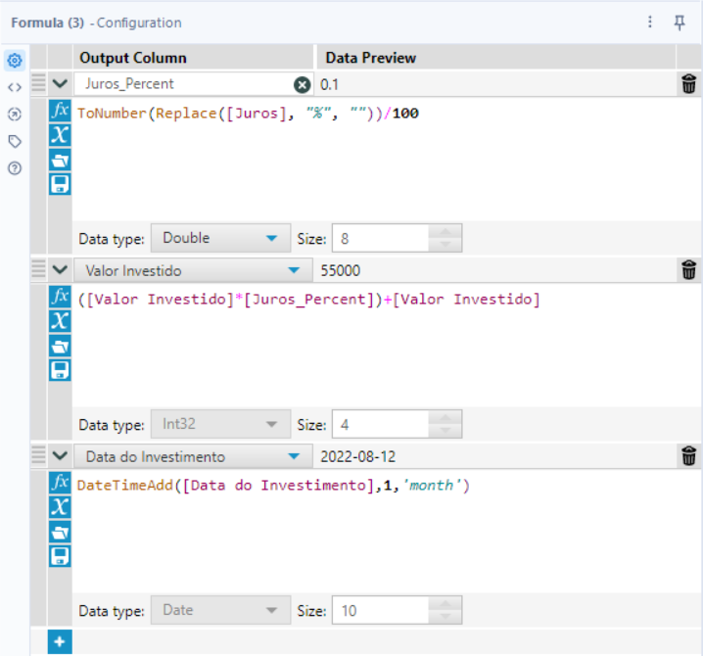The height and width of the screenshot is (656, 703).
Task: Open the XML view code icon
Action: (15, 87)
